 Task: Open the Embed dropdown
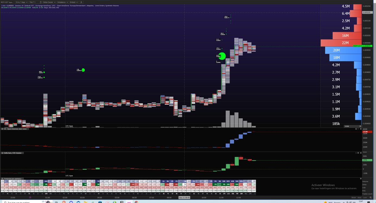point(74,2)
